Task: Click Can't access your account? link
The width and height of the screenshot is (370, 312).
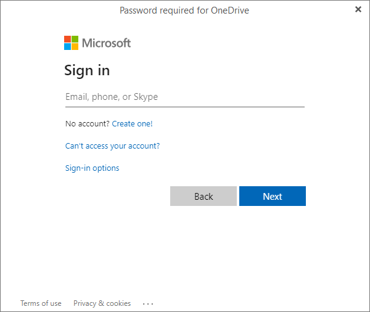Action: (112, 146)
